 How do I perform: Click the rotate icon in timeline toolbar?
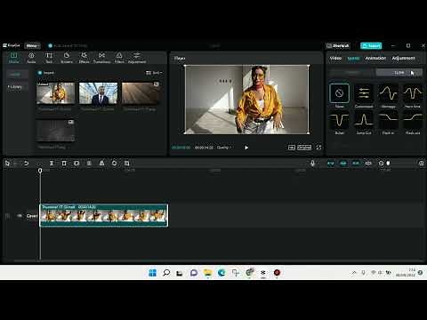(114, 163)
